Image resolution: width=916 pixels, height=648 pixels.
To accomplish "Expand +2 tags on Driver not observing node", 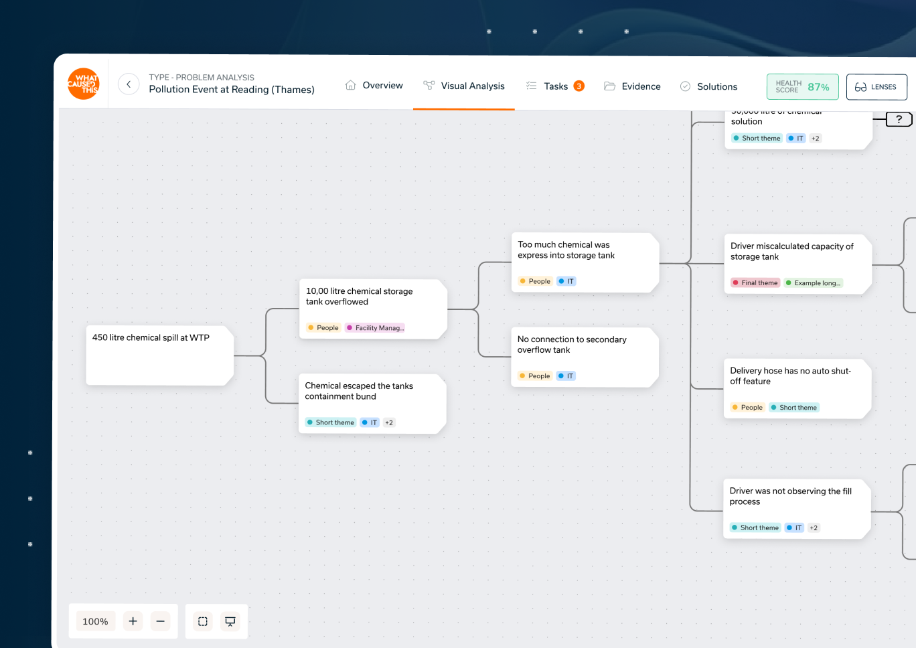I will (x=814, y=528).
